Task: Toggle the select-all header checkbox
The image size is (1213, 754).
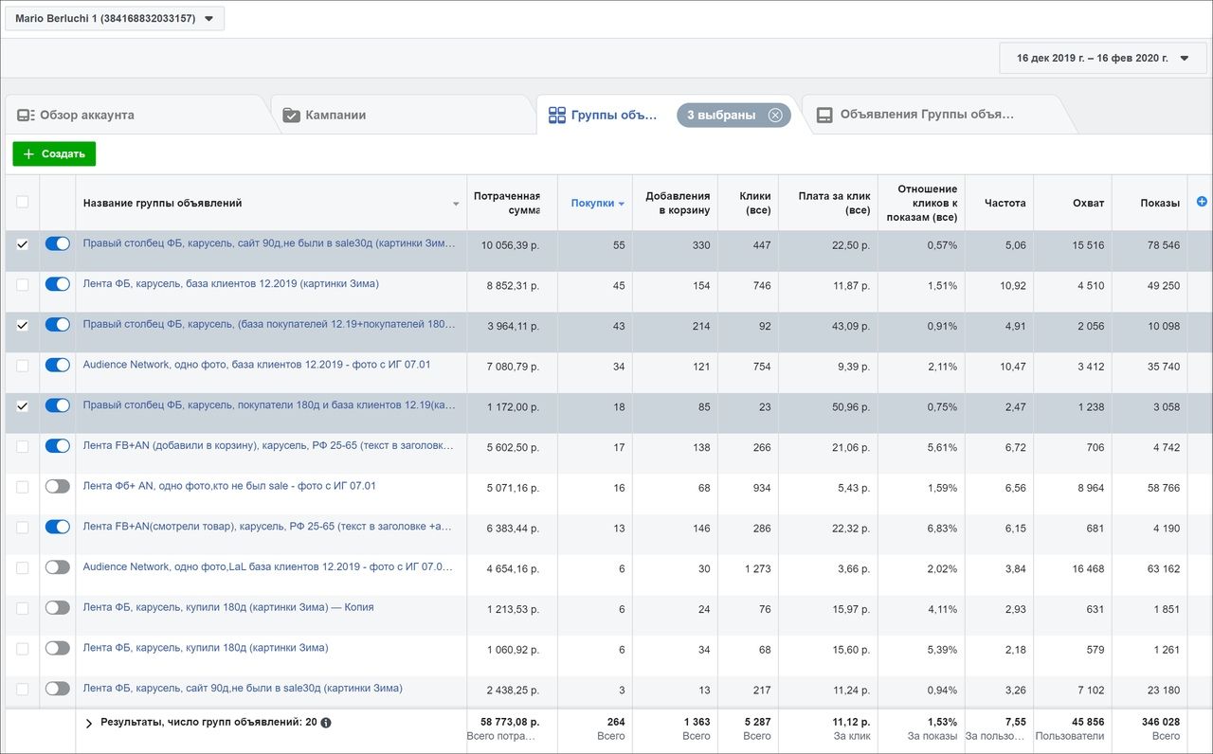Action: tap(23, 202)
